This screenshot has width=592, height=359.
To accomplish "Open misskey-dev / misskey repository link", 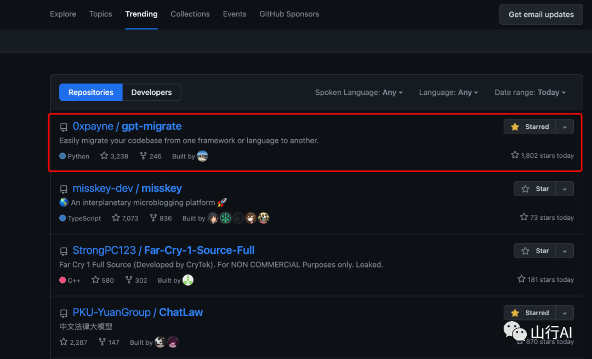I will (x=127, y=188).
